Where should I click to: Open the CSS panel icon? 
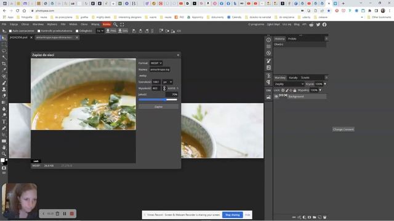[268, 90]
